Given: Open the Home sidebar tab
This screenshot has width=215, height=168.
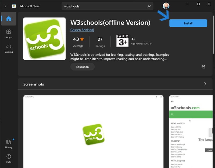Looking at the screenshot, I should click(x=9, y=19).
